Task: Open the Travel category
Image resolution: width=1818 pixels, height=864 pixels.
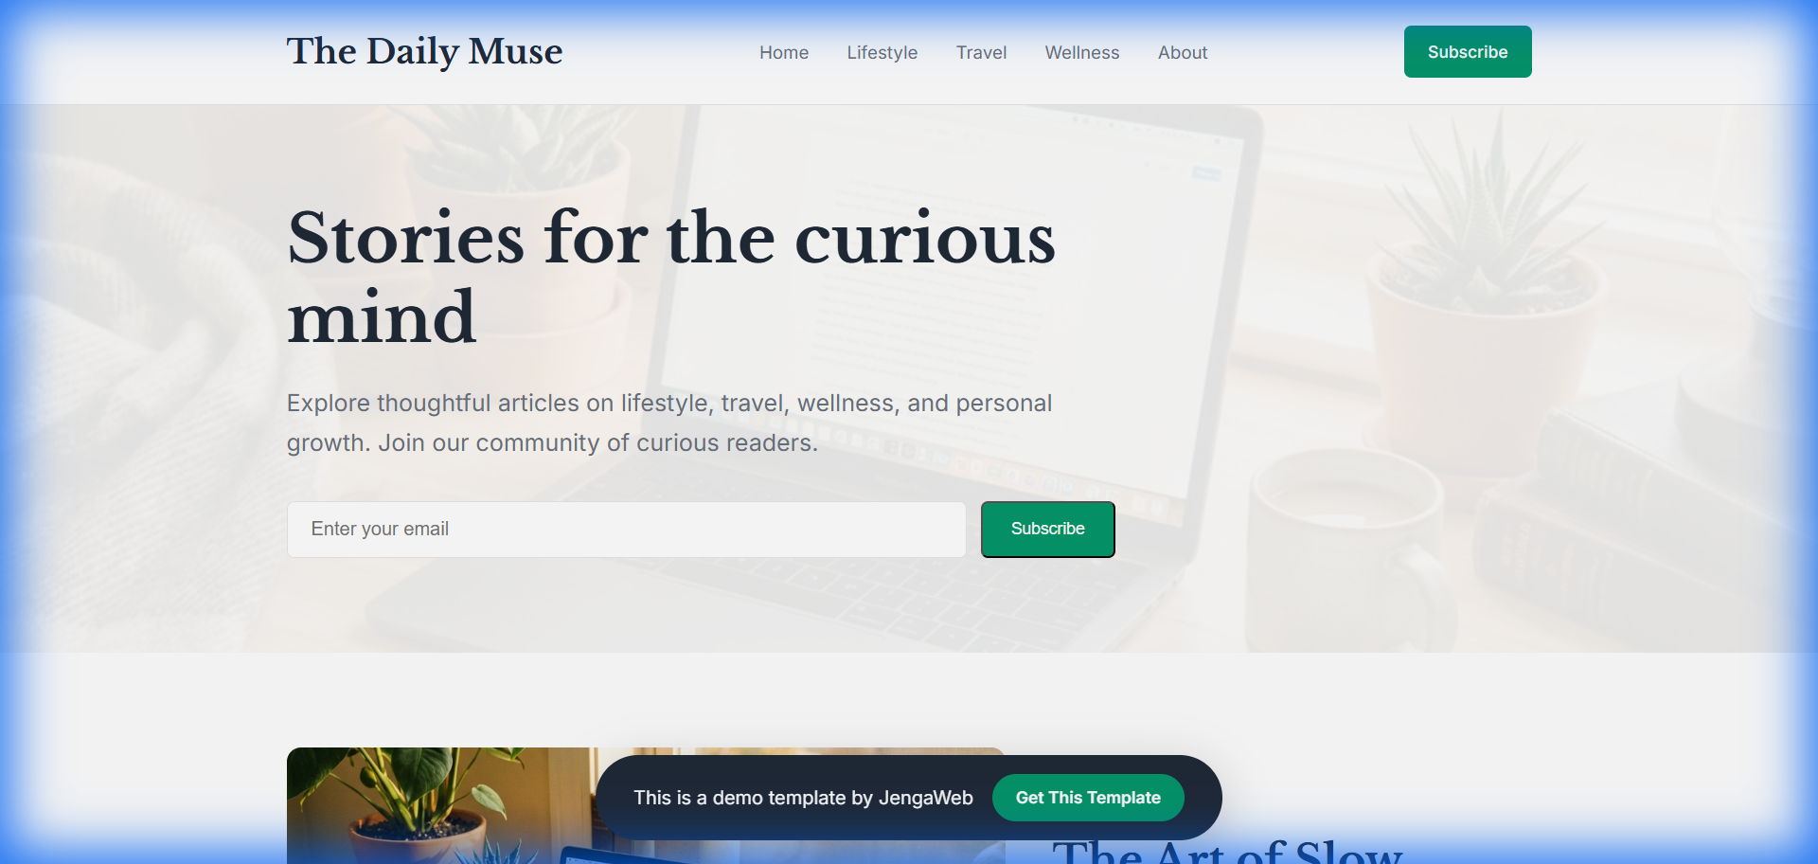Action: (981, 52)
